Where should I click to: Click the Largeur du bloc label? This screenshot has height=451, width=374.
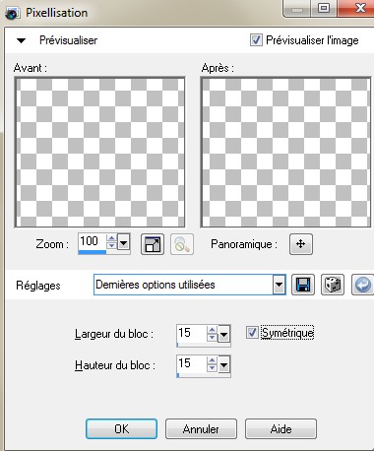click(x=114, y=334)
